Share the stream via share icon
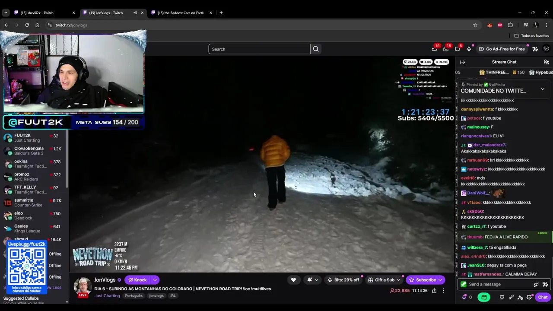This screenshot has width=553, height=311. click(434, 291)
